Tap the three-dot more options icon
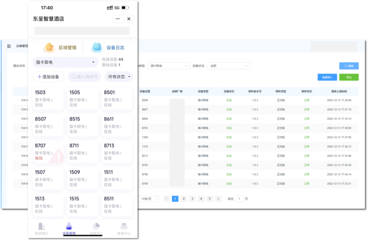The height and width of the screenshot is (241, 368). 118,19
